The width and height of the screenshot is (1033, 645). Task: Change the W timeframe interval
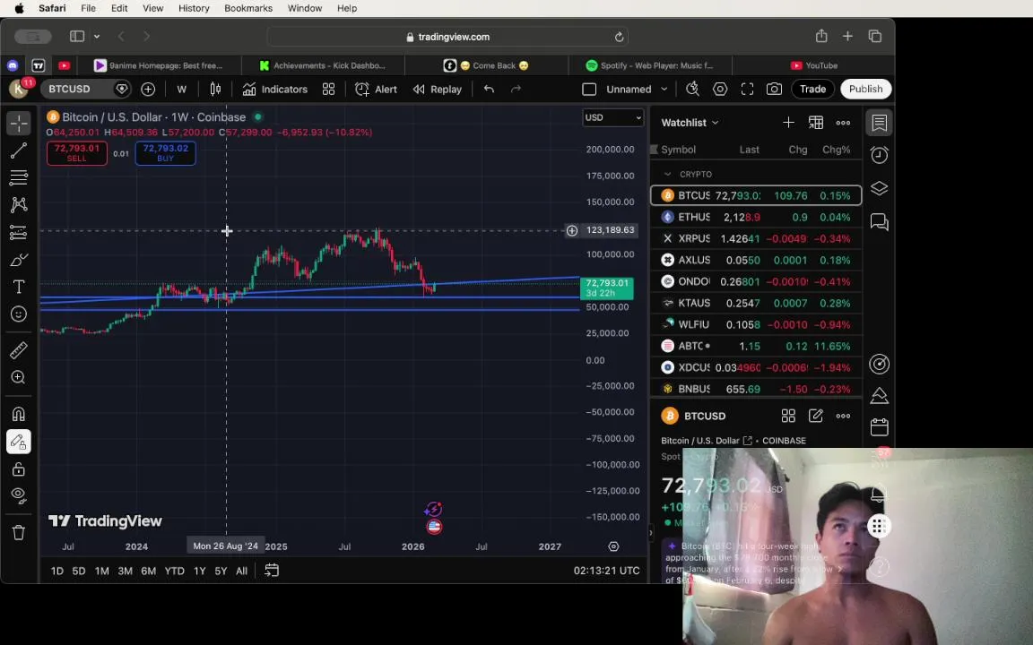point(182,89)
